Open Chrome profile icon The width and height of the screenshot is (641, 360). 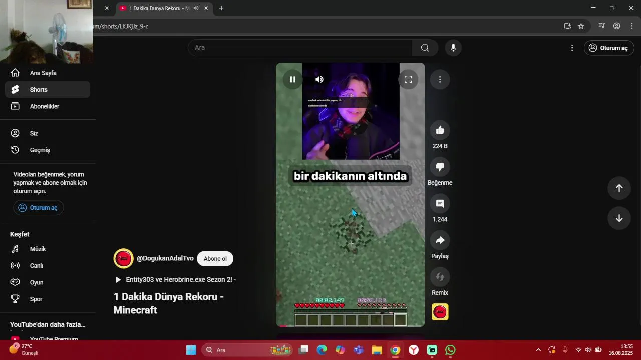tap(617, 26)
